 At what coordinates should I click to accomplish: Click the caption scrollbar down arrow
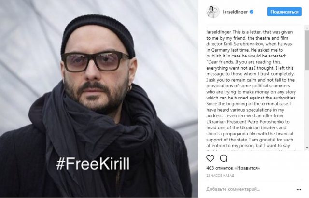click(x=307, y=147)
